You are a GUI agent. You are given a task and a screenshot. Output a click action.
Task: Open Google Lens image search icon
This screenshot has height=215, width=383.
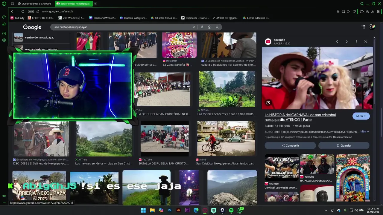point(210,27)
